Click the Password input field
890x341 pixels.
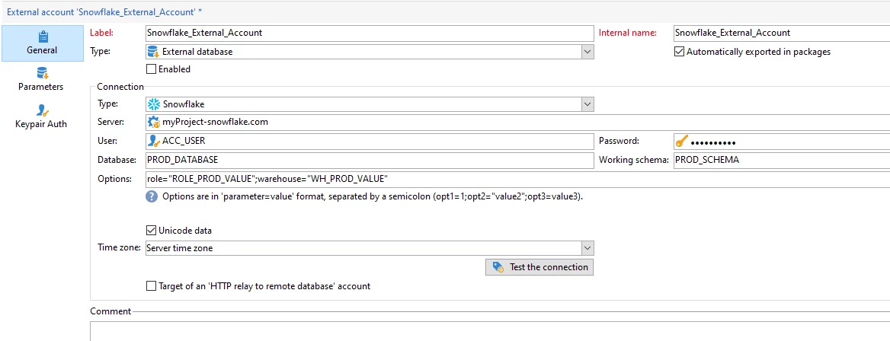coord(782,142)
